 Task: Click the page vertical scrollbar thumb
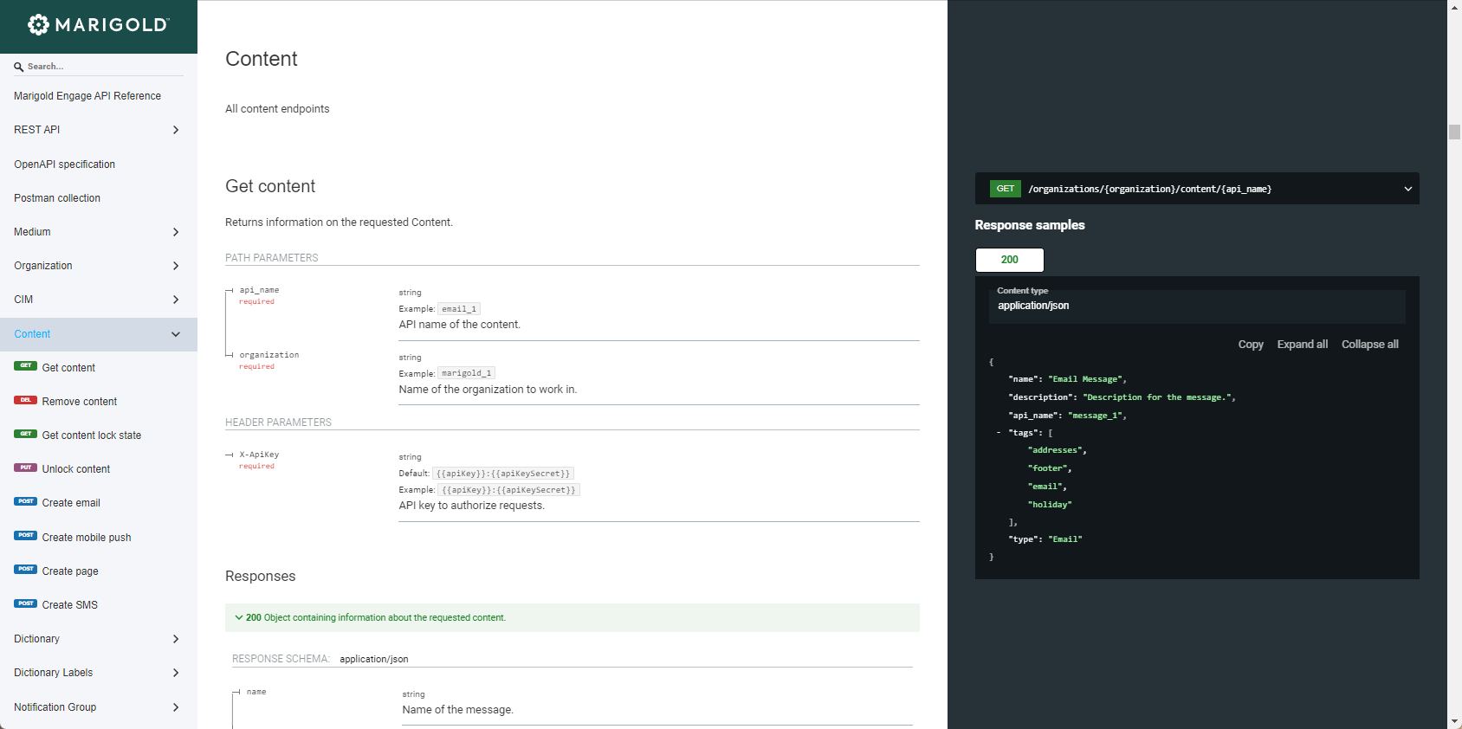tap(1454, 132)
